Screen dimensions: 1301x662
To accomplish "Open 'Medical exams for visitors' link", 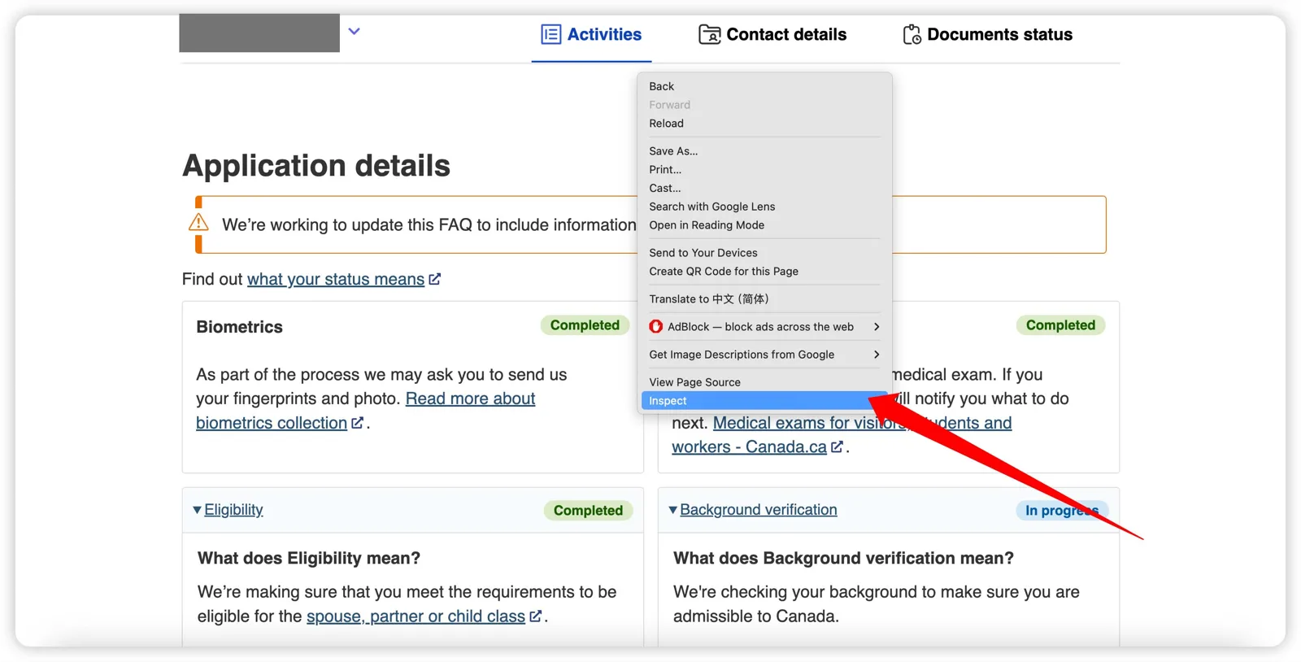I will coord(842,435).
